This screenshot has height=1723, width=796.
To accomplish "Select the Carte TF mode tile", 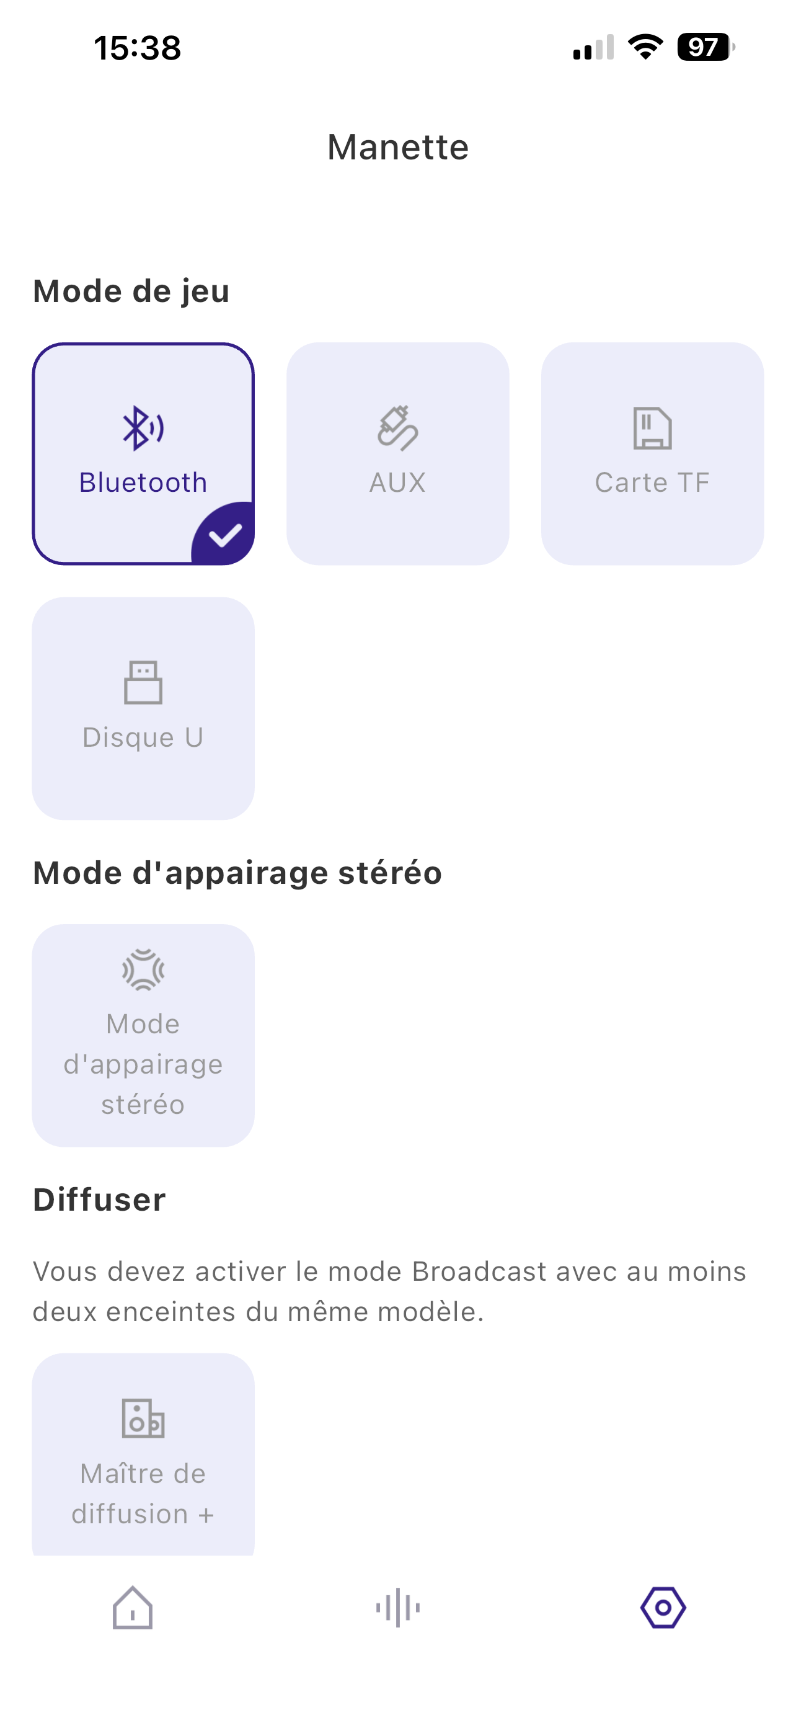I will pyautogui.click(x=652, y=453).
